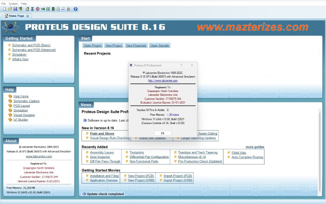Viewport: 326px width, 204px height.
Task: Open Schematic Capture from the toolbar
Action: (32, 9)
